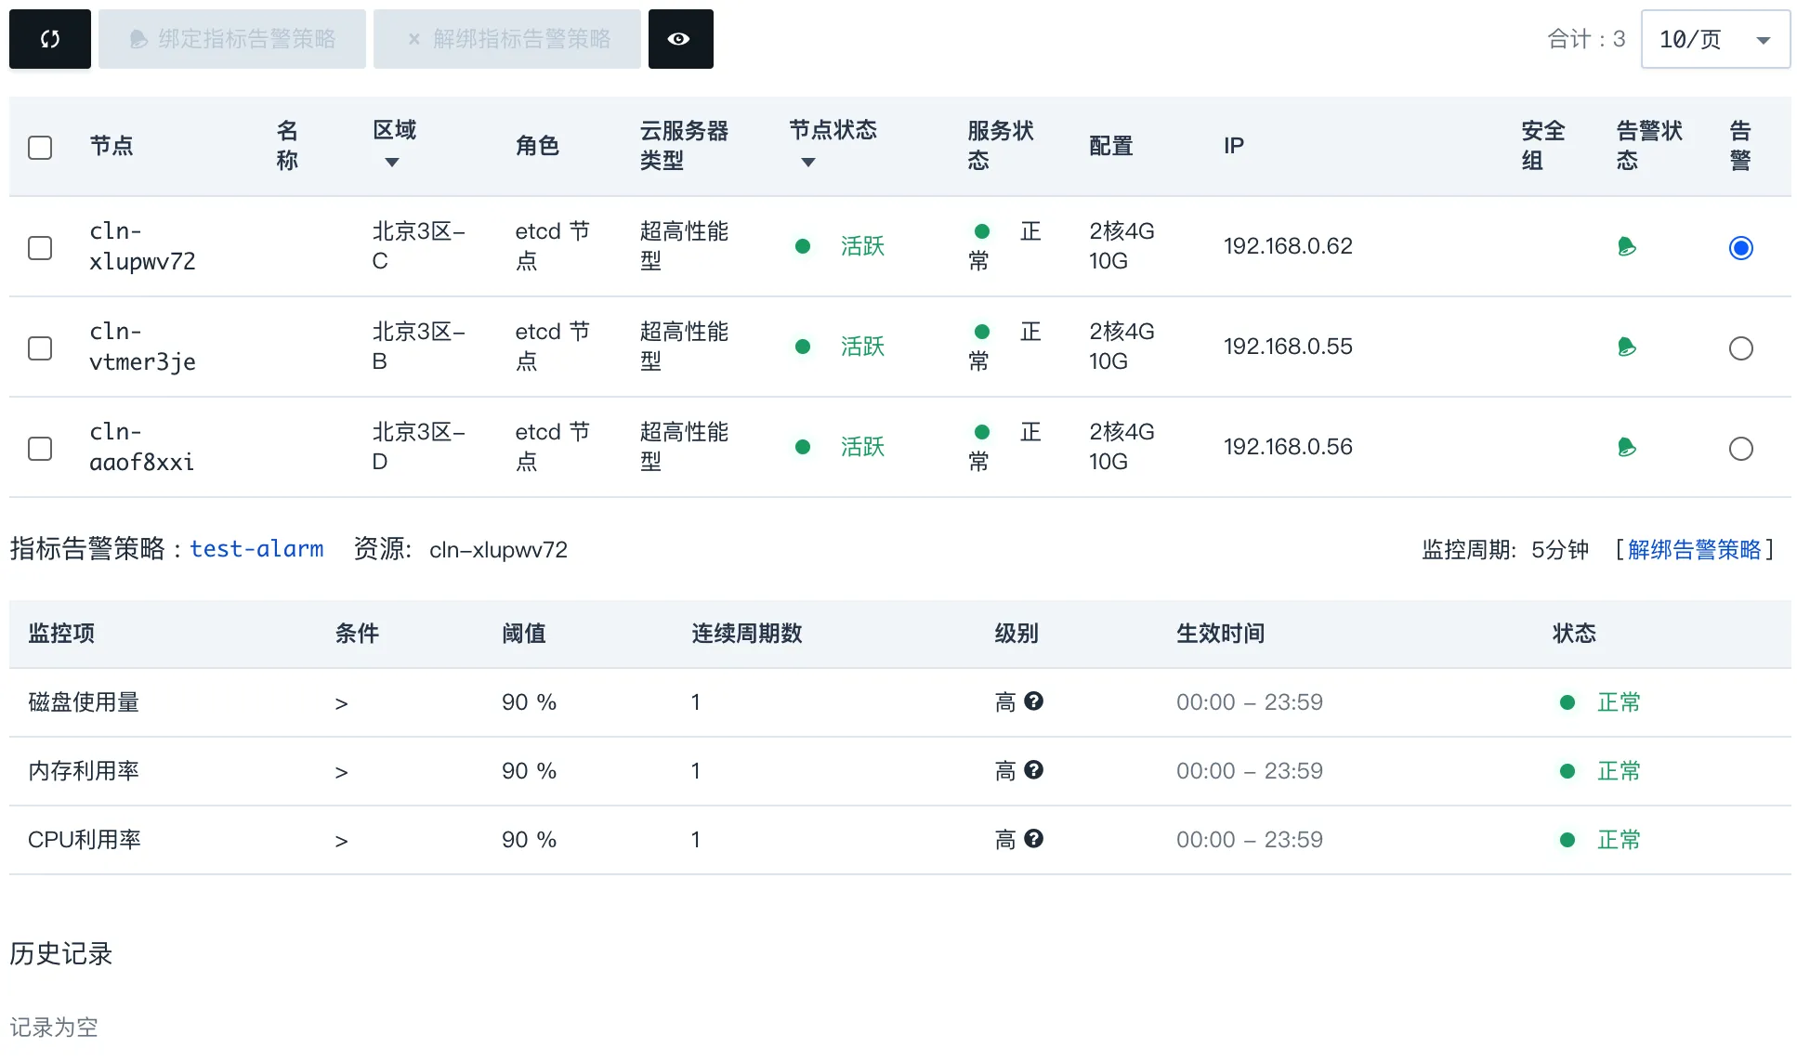Click alarm bell icon for cln-xlupwv72

tap(1626, 246)
